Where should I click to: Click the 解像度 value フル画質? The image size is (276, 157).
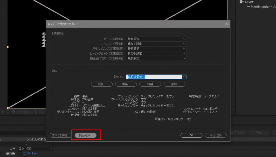(88, 99)
